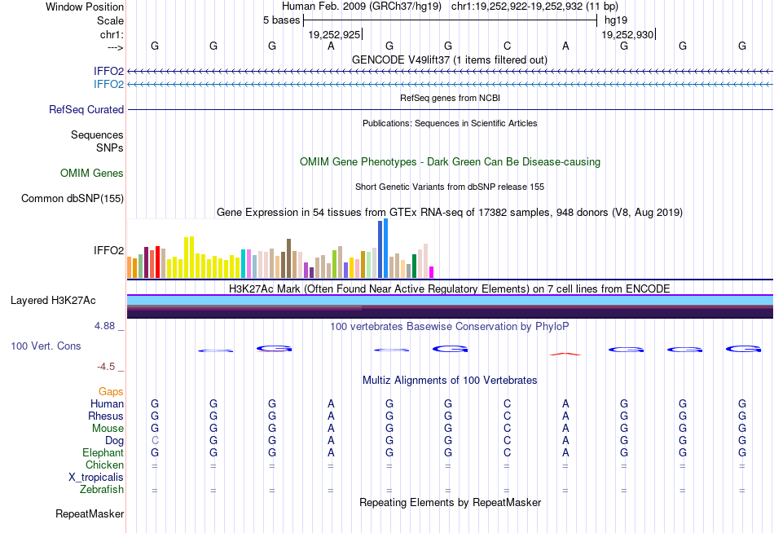This screenshot has height=533, width=774.
Task: Open the Common dbSNP(155) track label
Action: pyautogui.click(x=72, y=199)
